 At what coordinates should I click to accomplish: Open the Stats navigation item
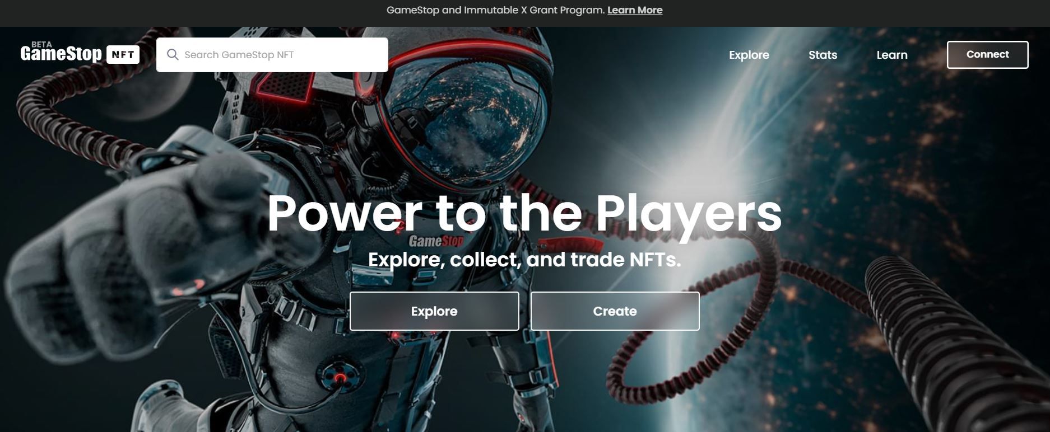(823, 55)
